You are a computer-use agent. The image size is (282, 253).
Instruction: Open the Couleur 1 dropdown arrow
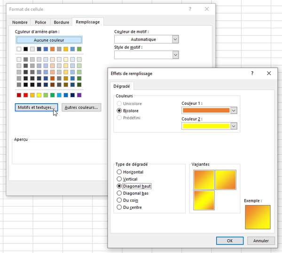(234, 110)
